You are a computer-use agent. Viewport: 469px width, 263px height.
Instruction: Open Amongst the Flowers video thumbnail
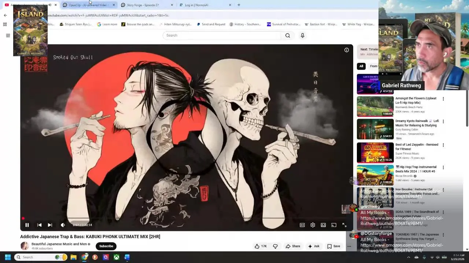click(x=375, y=106)
